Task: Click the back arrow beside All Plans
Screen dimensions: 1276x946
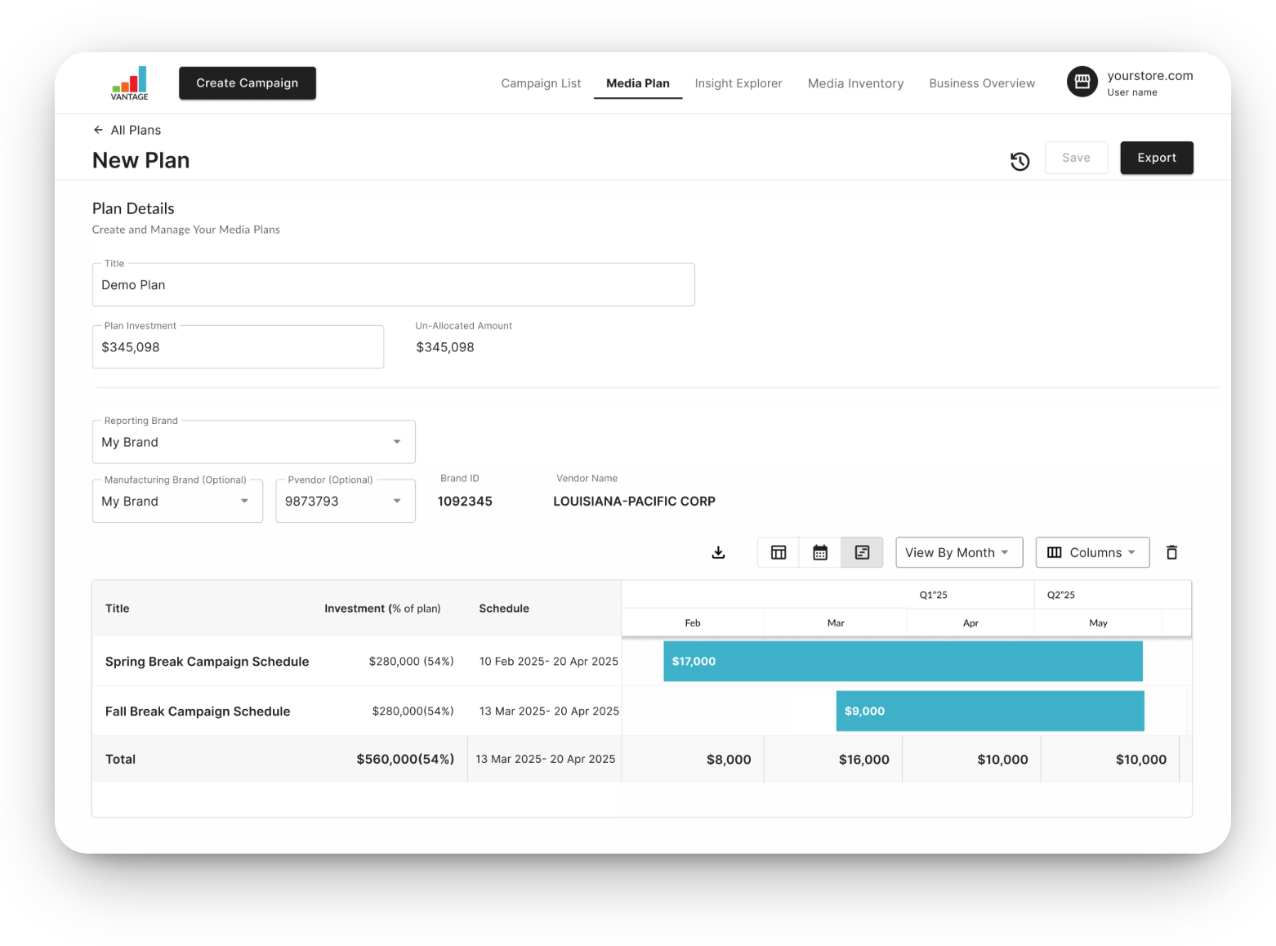Action: pyautogui.click(x=98, y=130)
